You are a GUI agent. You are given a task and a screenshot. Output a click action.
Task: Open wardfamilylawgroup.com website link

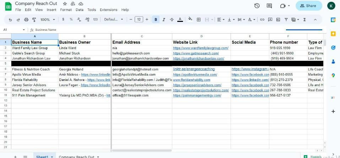click(x=201, y=48)
